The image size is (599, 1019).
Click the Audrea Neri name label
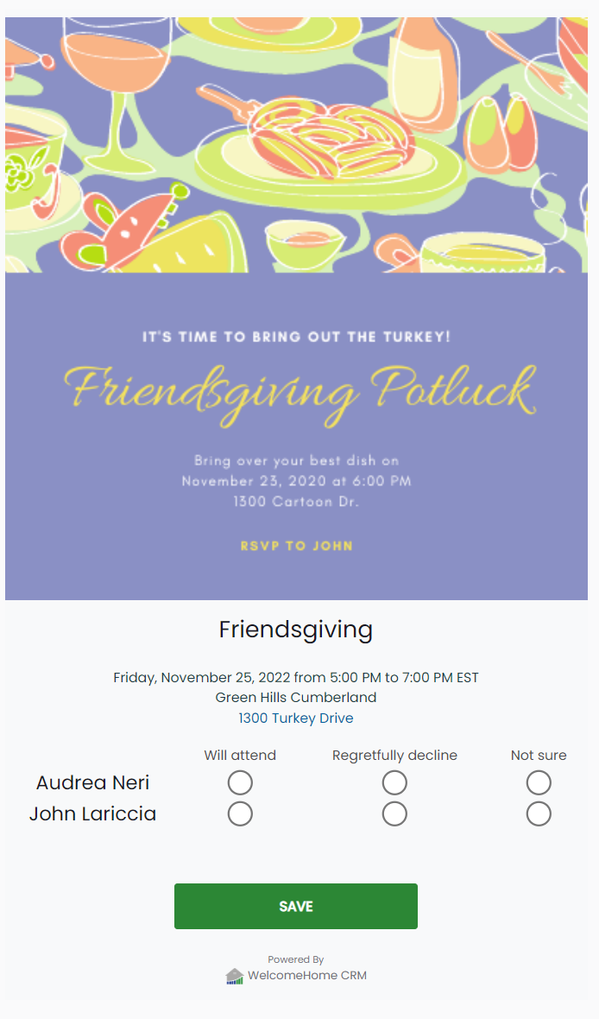[x=93, y=782]
